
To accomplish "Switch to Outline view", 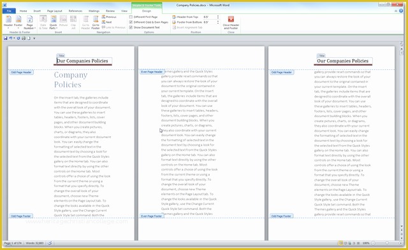I will pos(354,243).
